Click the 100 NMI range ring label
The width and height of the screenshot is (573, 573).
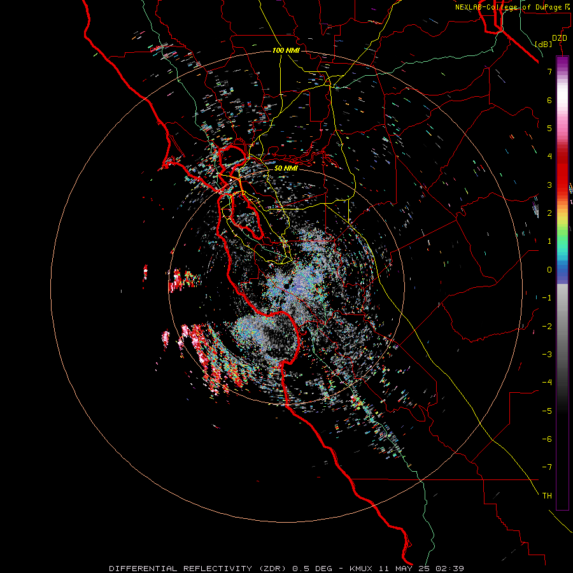(x=286, y=50)
